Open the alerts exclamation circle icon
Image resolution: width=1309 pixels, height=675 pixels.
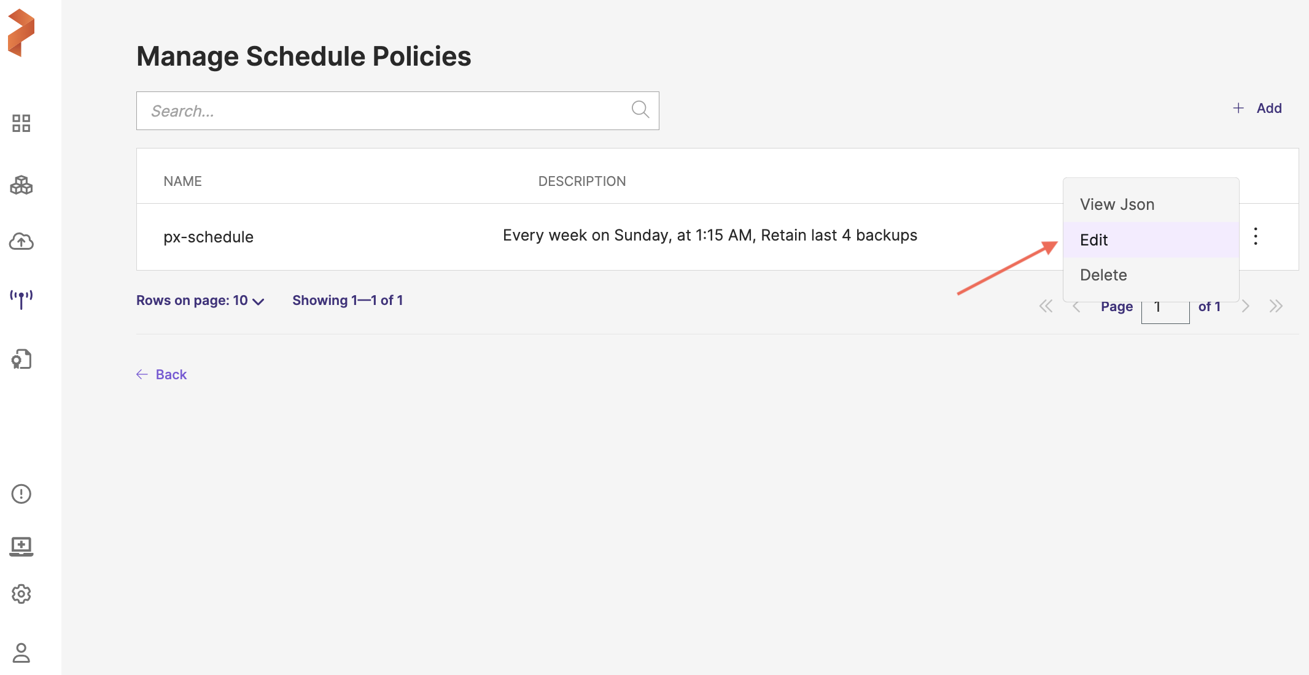tap(21, 494)
